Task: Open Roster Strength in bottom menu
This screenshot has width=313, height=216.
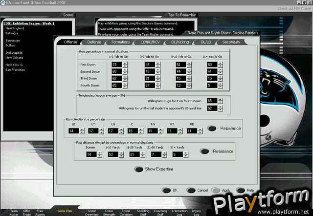Action: 109,213
